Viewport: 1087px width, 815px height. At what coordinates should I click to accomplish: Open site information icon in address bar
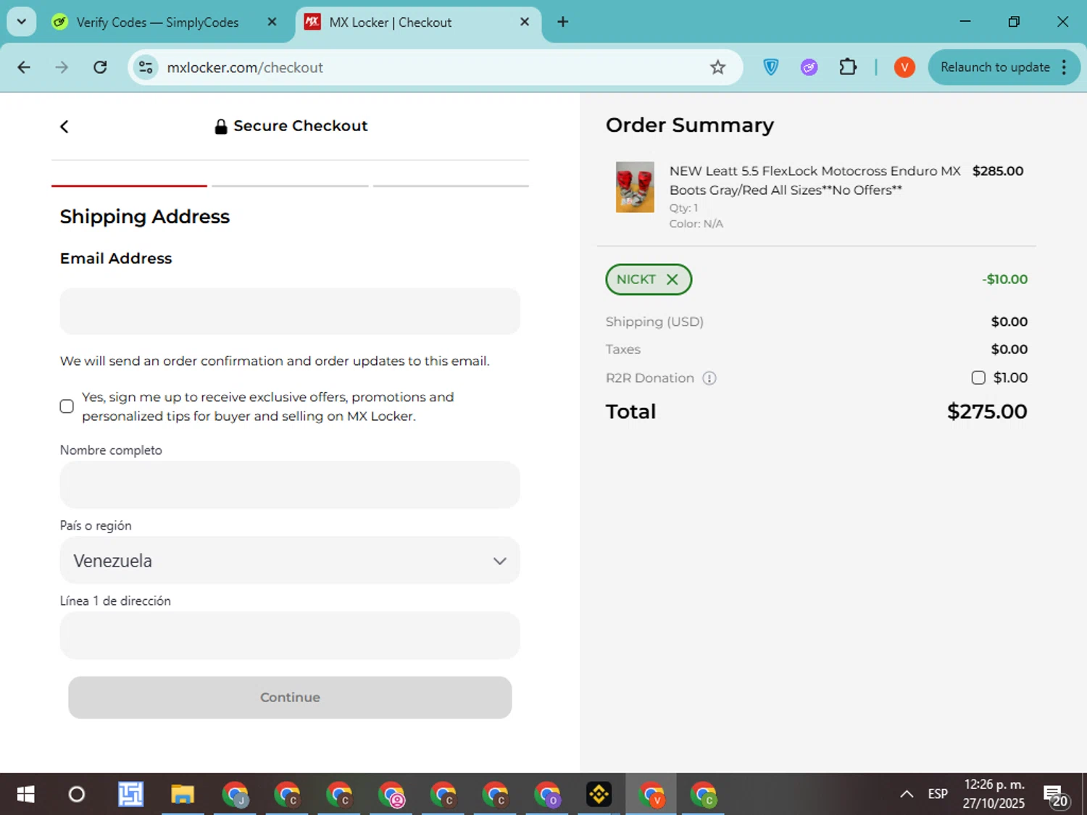pos(146,67)
